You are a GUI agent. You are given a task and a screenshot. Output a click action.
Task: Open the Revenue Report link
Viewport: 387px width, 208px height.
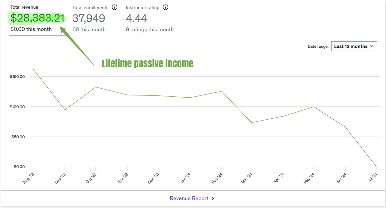(x=189, y=198)
